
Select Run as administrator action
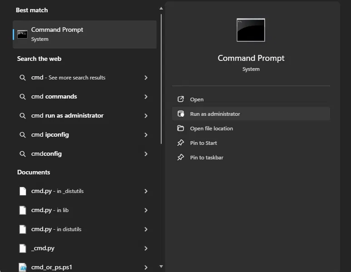click(x=215, y=114)
